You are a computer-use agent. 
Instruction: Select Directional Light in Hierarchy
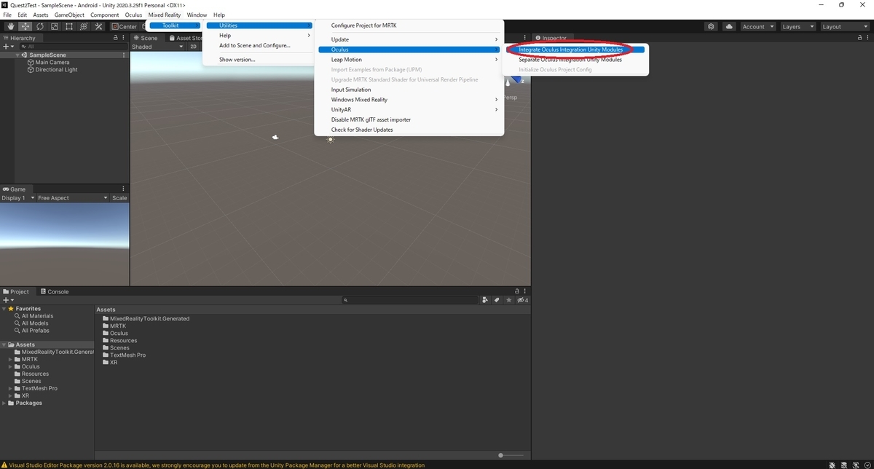(56, 69)
